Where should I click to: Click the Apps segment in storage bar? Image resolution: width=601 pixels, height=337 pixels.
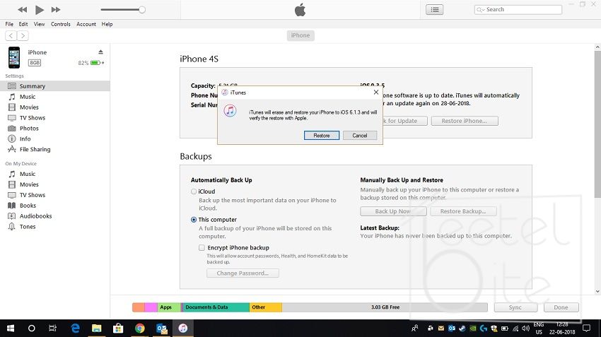tap(169, 307)
